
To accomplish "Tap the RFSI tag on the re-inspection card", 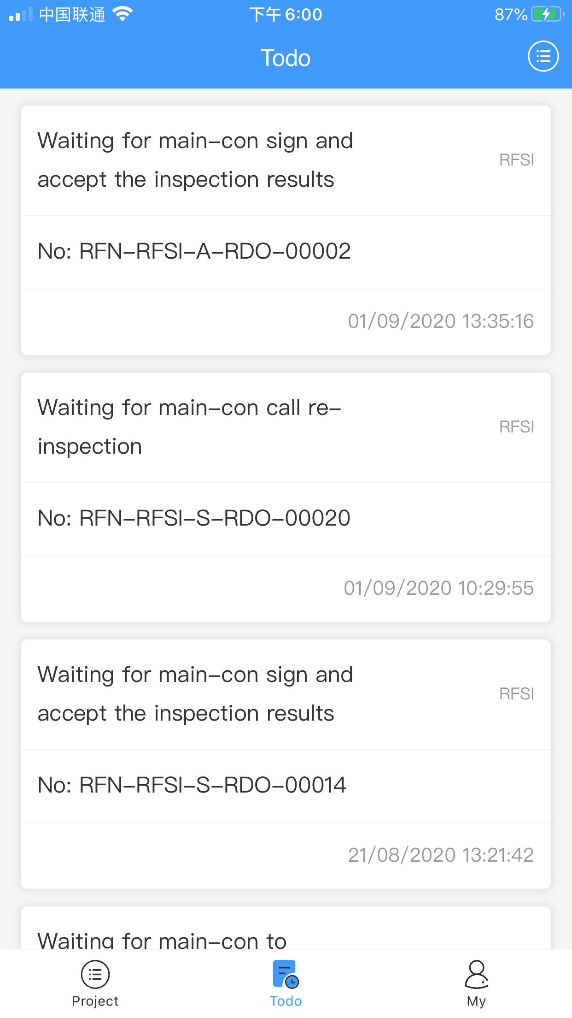I will point(516,427).
